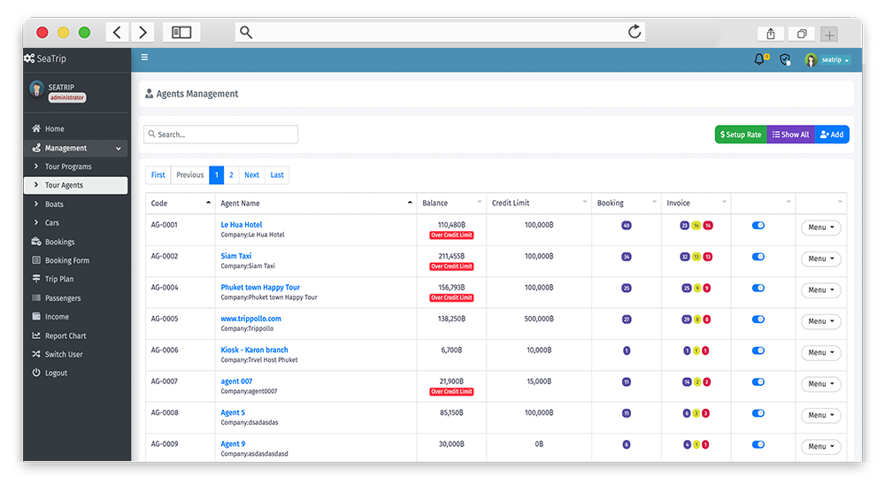Toggle the switch for agent 007
The image size is (885, 493).
(x=758, y=381)
